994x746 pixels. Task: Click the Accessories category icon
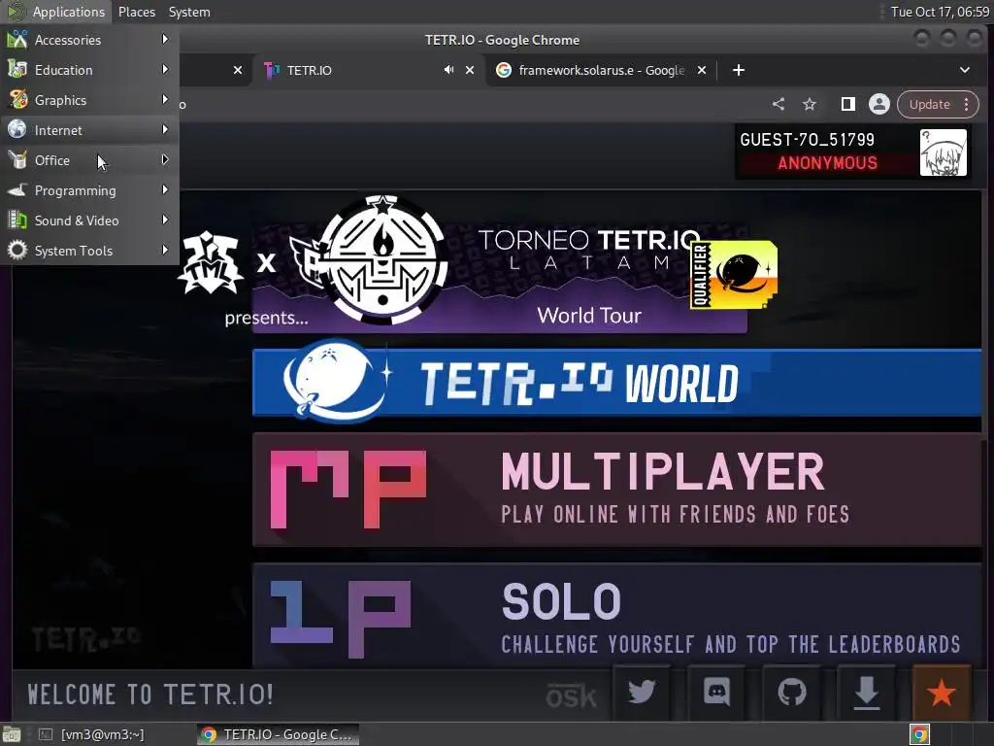click(17, 39)
